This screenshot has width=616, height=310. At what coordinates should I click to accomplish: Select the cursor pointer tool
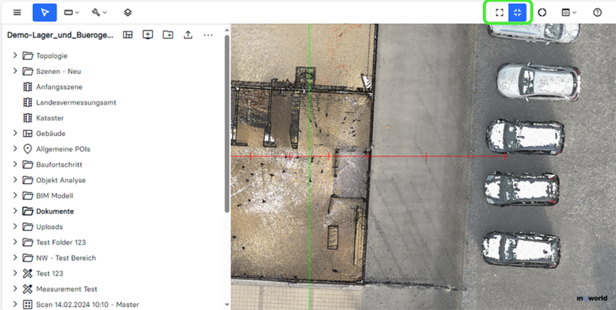[x=45, y=12]
